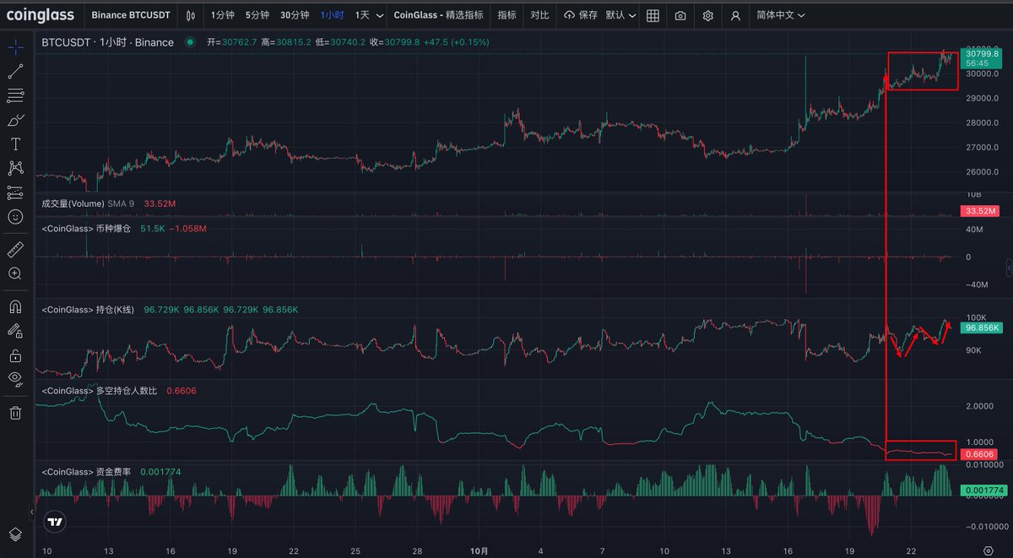Select the 1小时 timeframe
Image resolution: width=1013 pixels, height=558 pixels.
click(x=332, y=15)
